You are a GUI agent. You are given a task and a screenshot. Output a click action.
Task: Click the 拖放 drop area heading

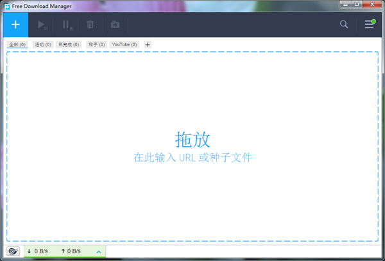(193, 139)
